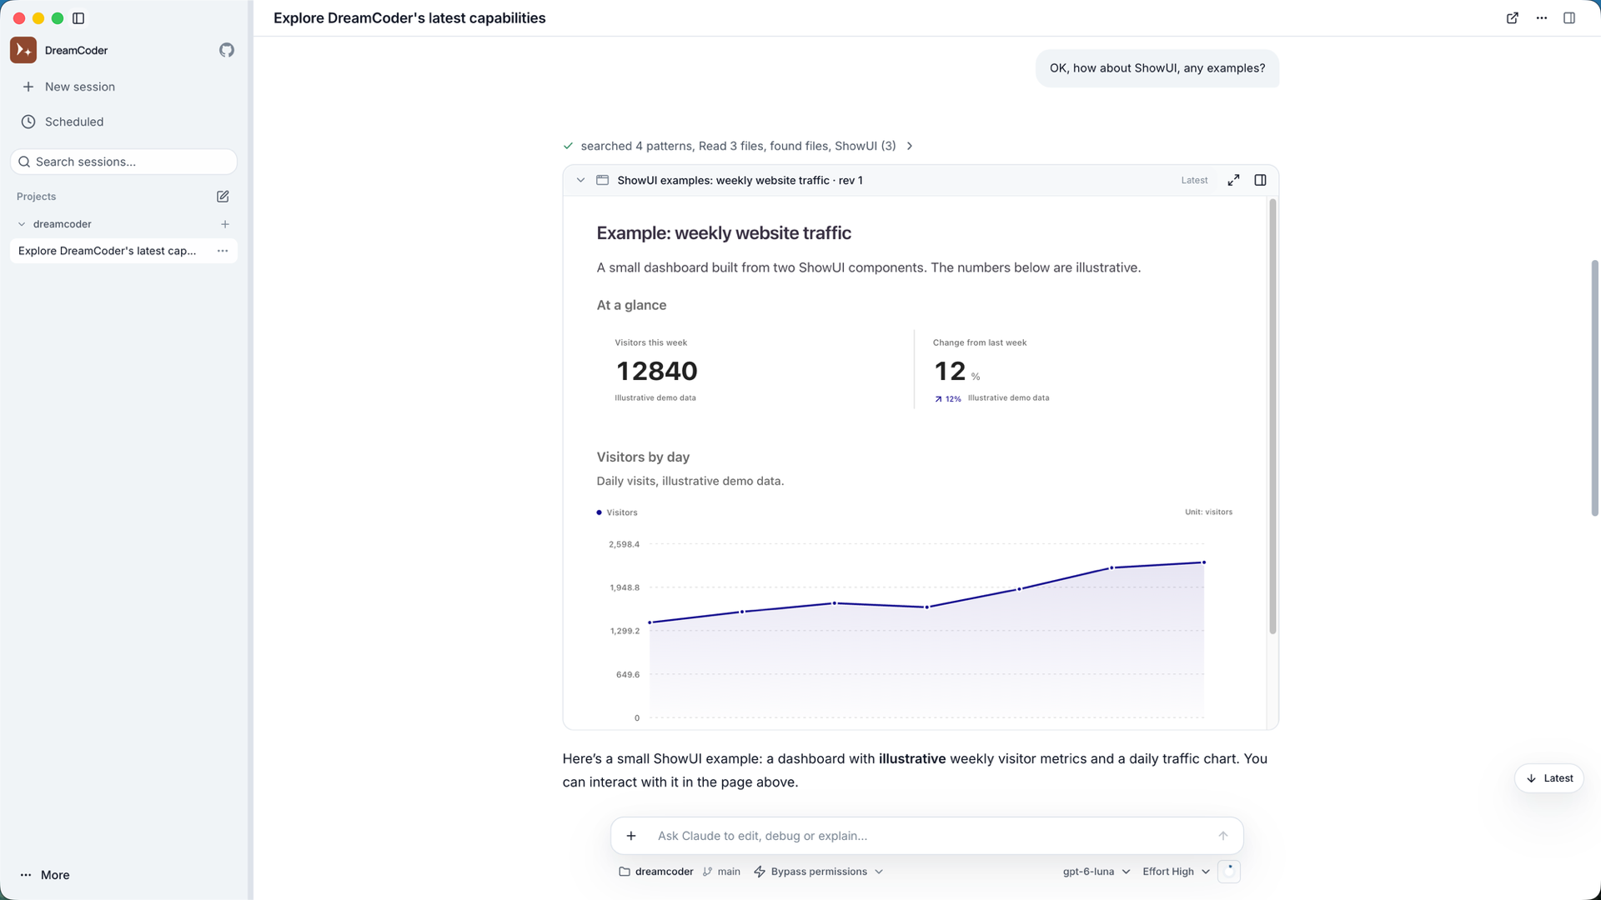Add a session to dreamcoder project
This screenshot has width=1601, height=900.
(225, 224)
